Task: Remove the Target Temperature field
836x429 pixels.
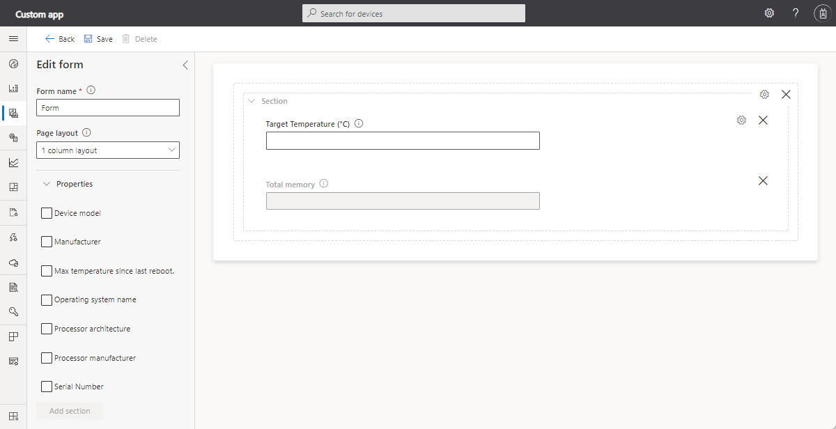Action: pos(763,120)
